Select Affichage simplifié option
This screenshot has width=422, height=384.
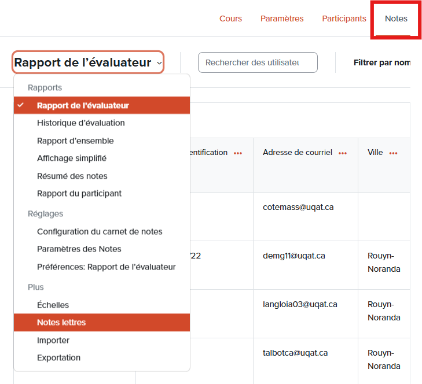(72, 158)
